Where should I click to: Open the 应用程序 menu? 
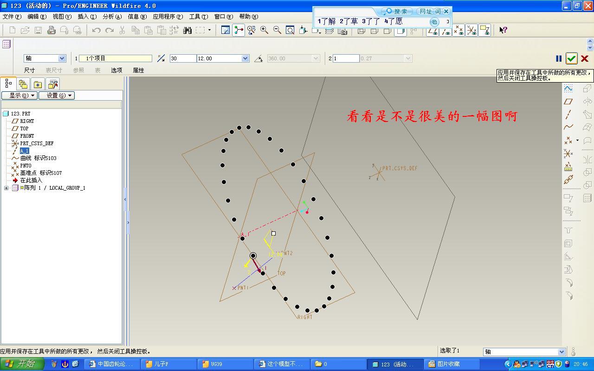tap(168, 17)
